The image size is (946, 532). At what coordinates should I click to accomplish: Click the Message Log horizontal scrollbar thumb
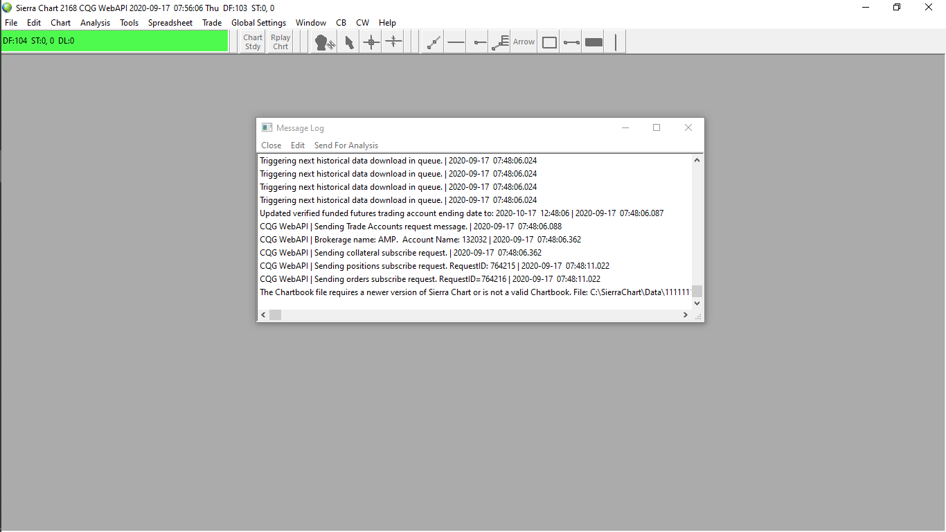tap(275, 315)
